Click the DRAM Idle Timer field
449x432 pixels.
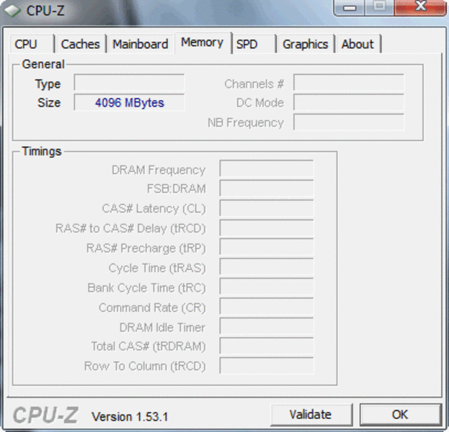point(267,326)
